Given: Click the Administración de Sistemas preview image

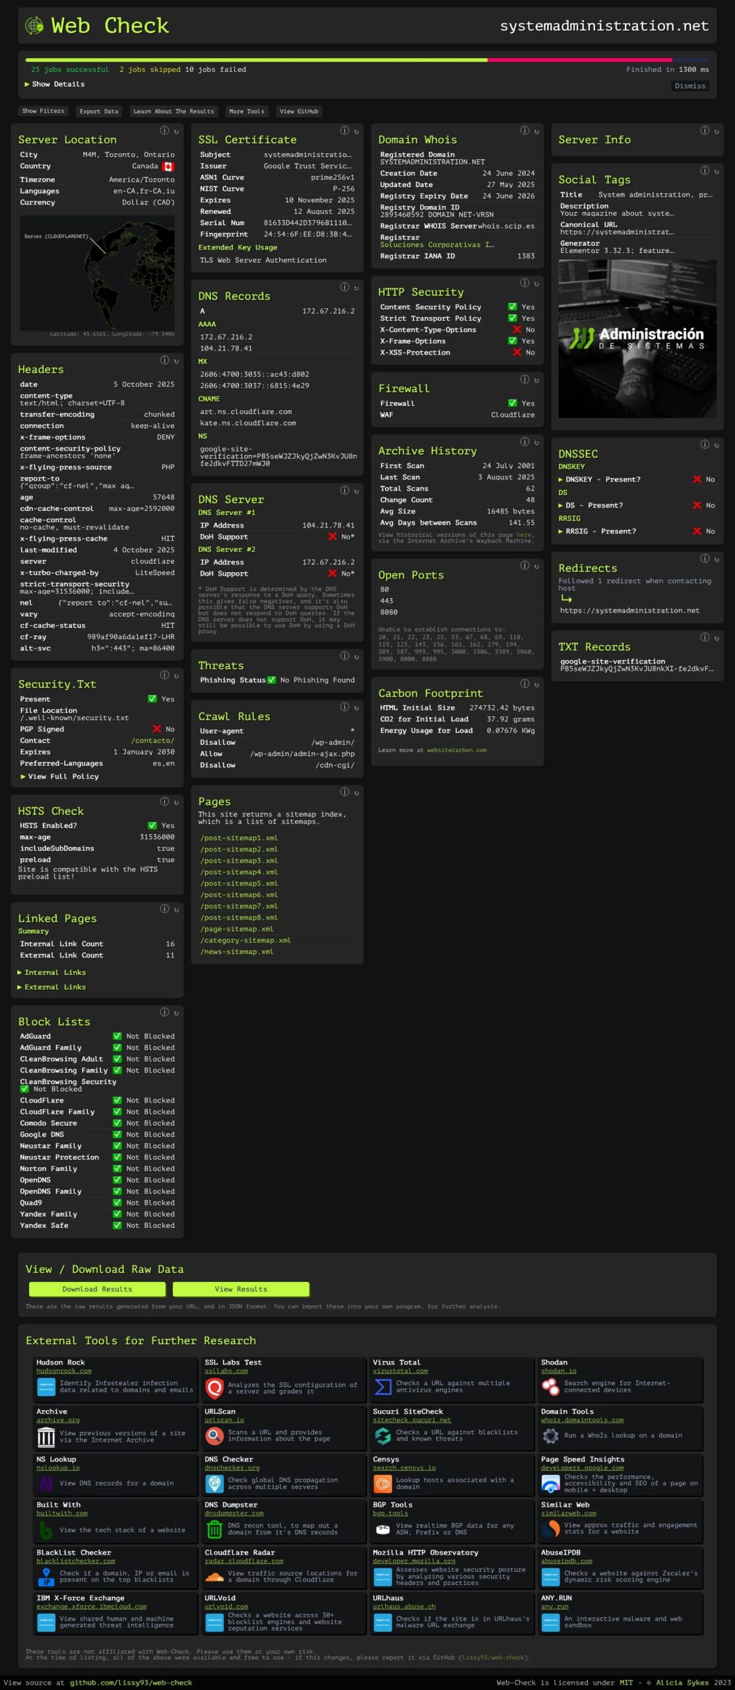Looking at the screenshot, I should pyautogui.click(x=637, y=339).
